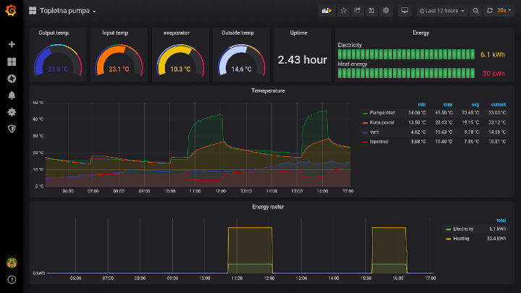The height and width of the screenshot is (293, 521).
Task: Open the Input temp panel title menu
Action: [x=115, y=33]
